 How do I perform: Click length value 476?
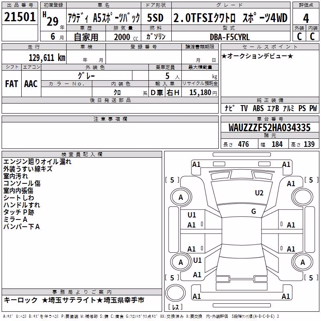pyautogui.click(x=244, y=144)
